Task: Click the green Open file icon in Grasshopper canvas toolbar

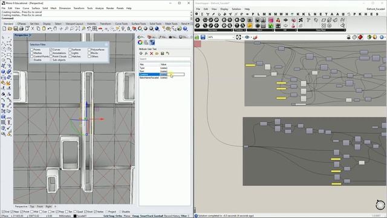Action: 197,38
